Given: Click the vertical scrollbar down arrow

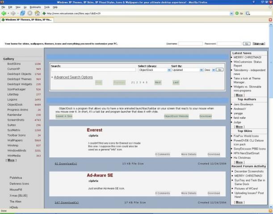Looking at the screenshot, I should click(271, 206).
